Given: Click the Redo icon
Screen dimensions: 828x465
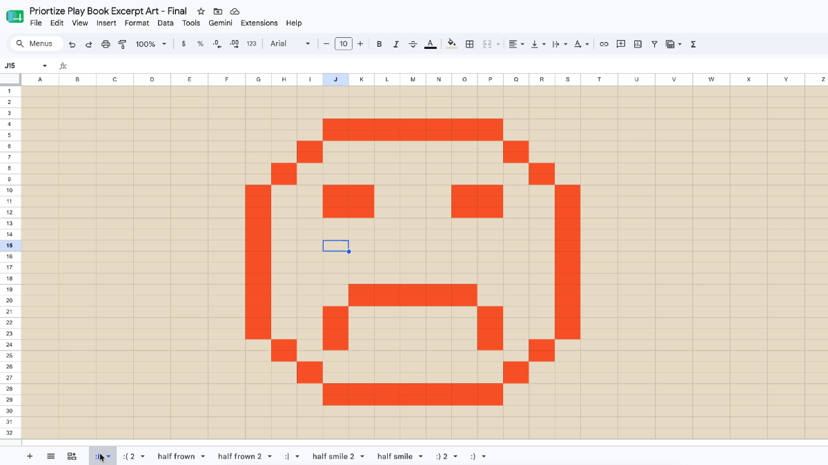Looking at the screenshot, I should [88, 44].
